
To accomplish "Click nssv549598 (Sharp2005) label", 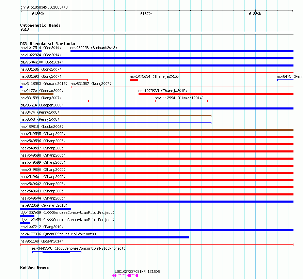I will pos(43,155).
